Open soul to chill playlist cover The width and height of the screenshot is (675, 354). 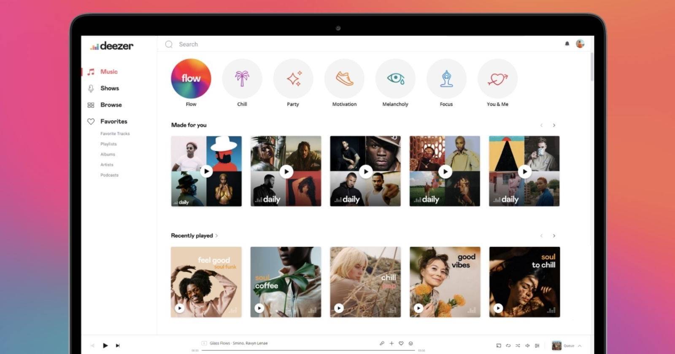[x=524, y=282]
